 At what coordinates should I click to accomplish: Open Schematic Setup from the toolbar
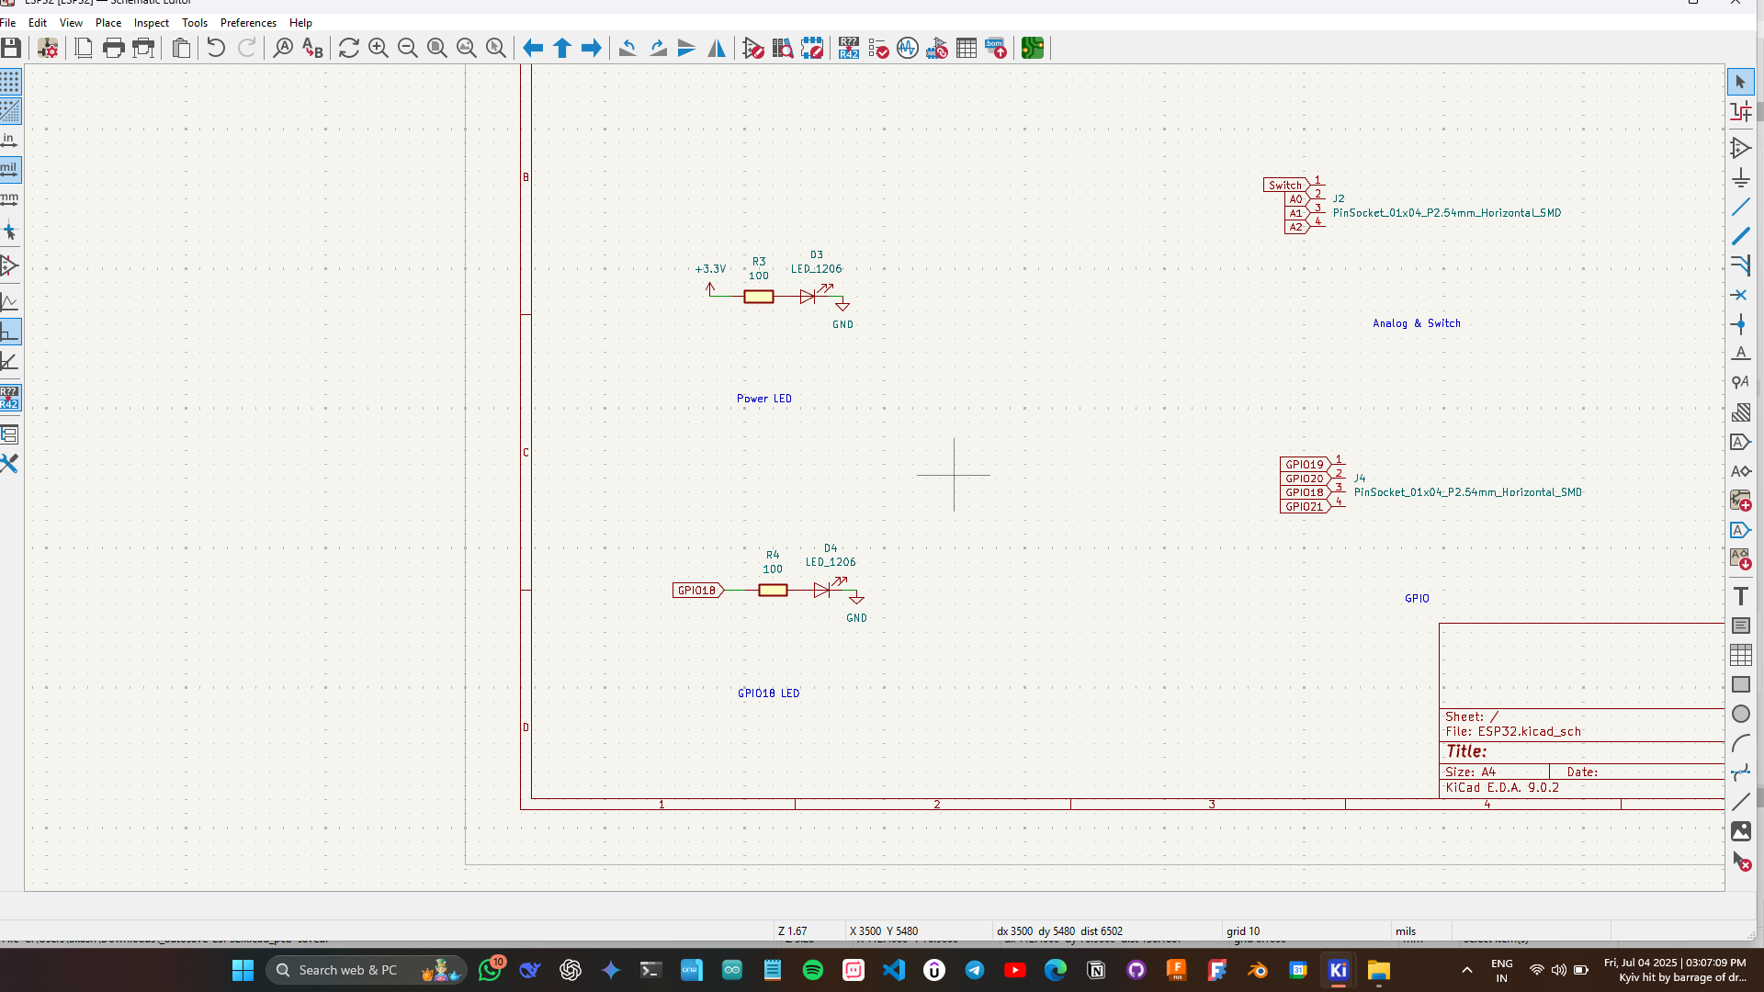pos(48,48)
